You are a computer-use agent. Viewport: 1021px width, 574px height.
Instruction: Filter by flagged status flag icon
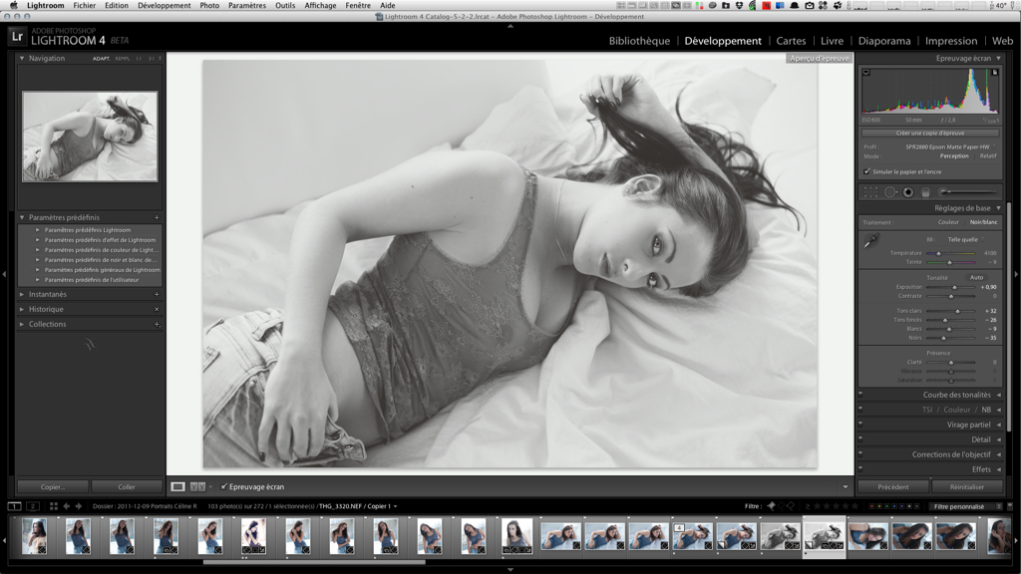(x=771, y=506)
